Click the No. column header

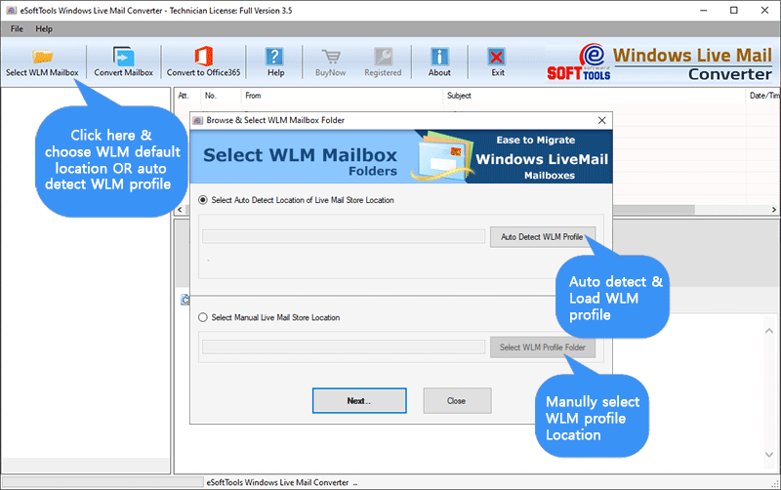coord(221,96)
